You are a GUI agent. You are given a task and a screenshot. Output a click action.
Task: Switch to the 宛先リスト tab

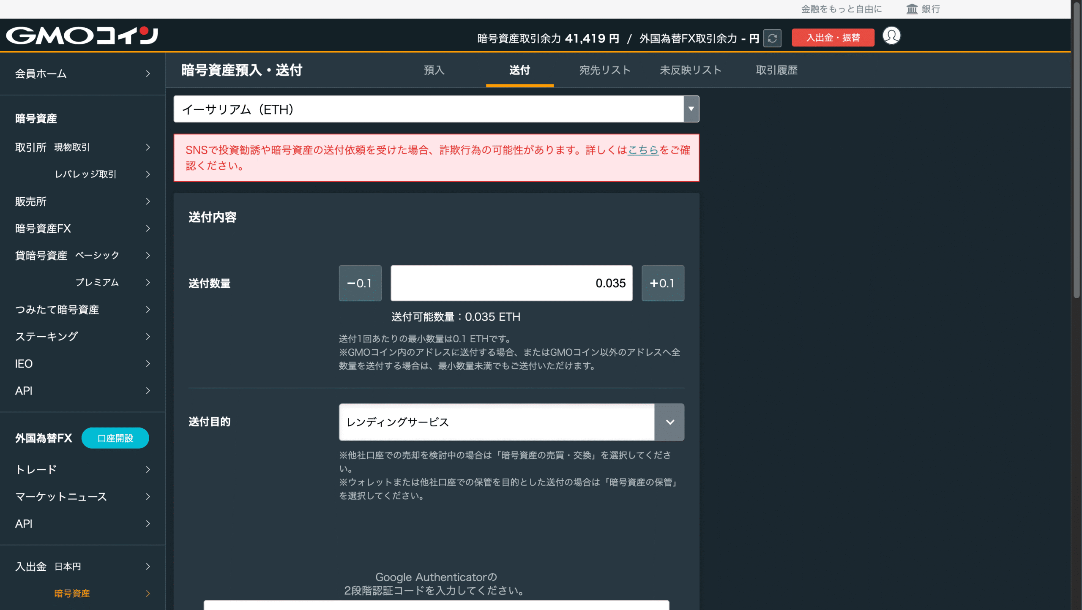coord(605,70)
